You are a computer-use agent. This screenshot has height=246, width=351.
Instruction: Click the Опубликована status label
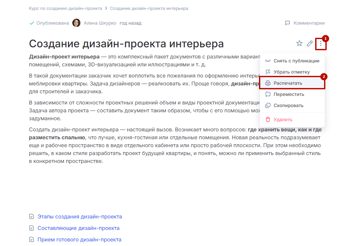coord(53,23)
